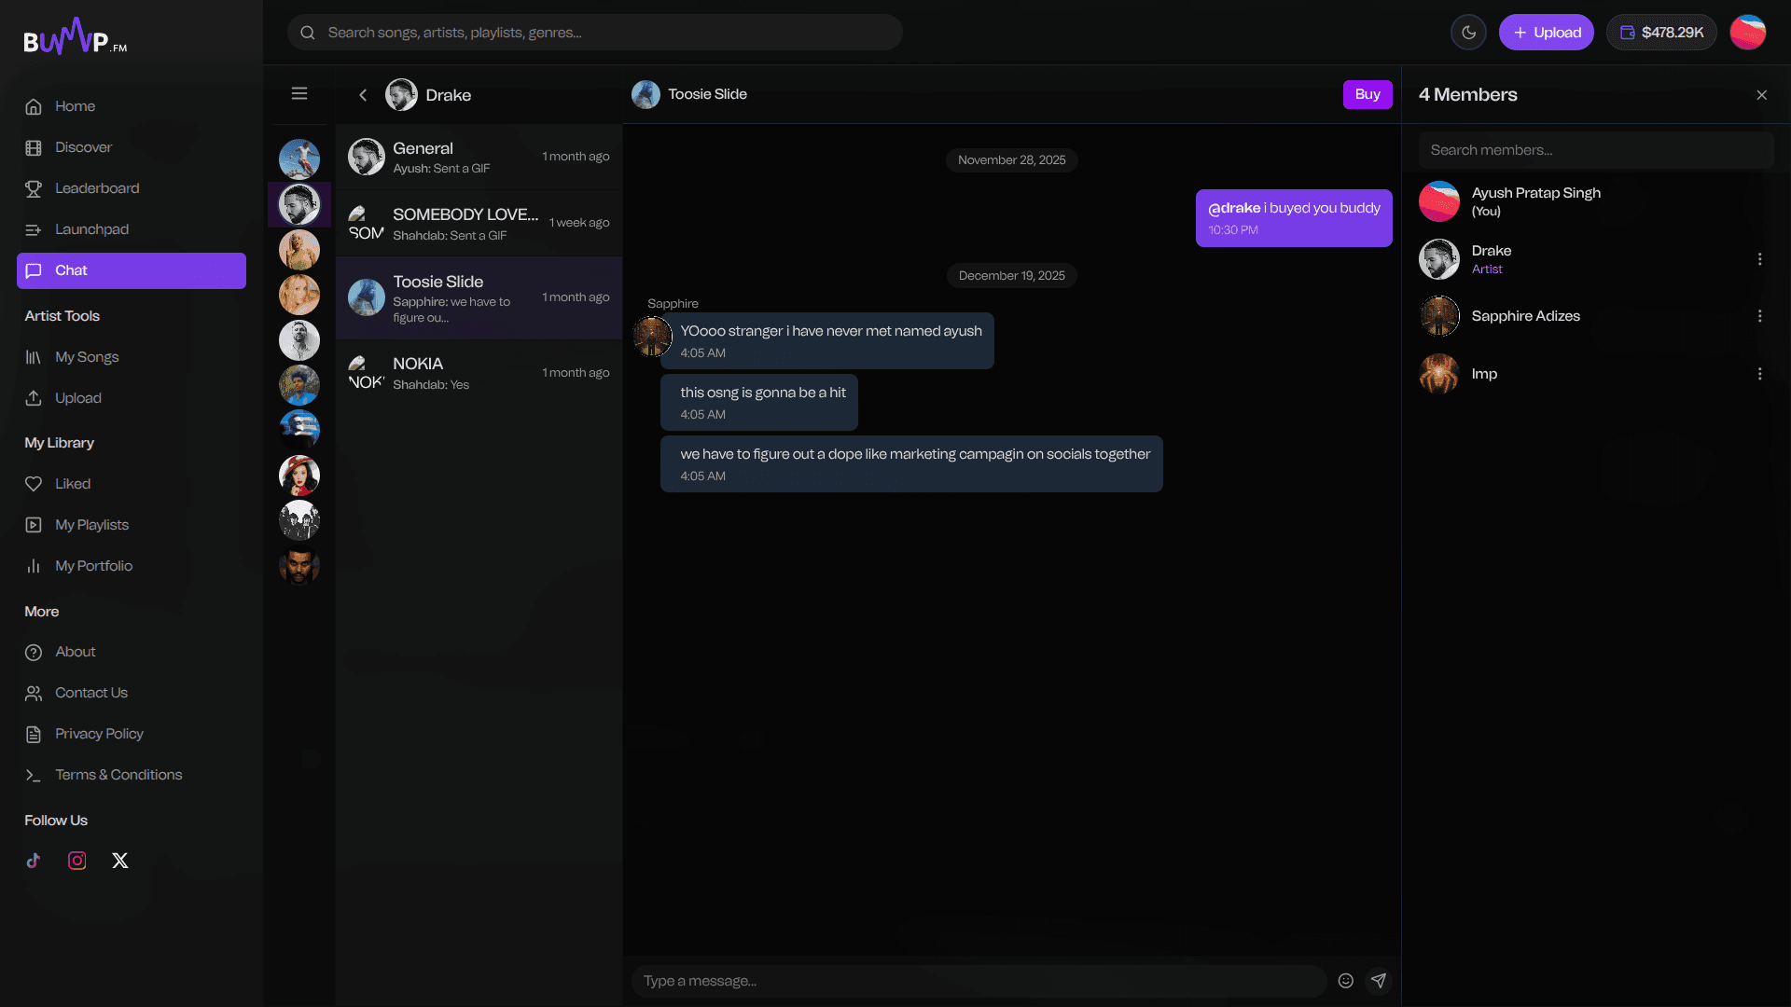Collapse the chat sidebar with the hamburger toggle
Image resolution: width=1791 pixels, height=1007 pixels.
pos(299,93)
